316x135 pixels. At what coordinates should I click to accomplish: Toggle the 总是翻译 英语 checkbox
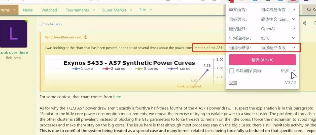pyautogui.click(x=232, y=71)
